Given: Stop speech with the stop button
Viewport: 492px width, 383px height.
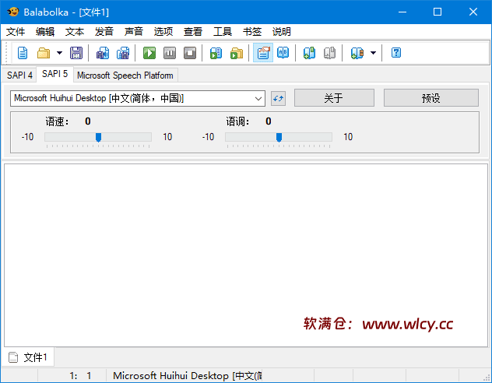Looking at the screenshot, I should 190,53.
